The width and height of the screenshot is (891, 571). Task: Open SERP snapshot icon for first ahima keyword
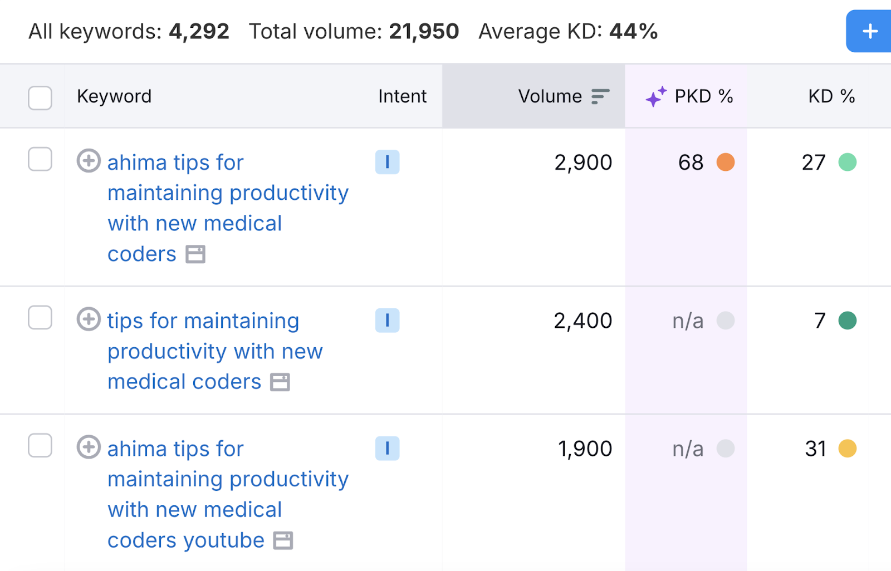click(x=196, y=254)
